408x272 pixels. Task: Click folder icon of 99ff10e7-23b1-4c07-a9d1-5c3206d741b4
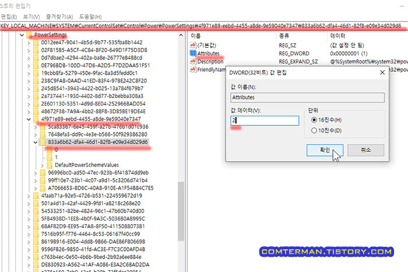tap(43, 180)
